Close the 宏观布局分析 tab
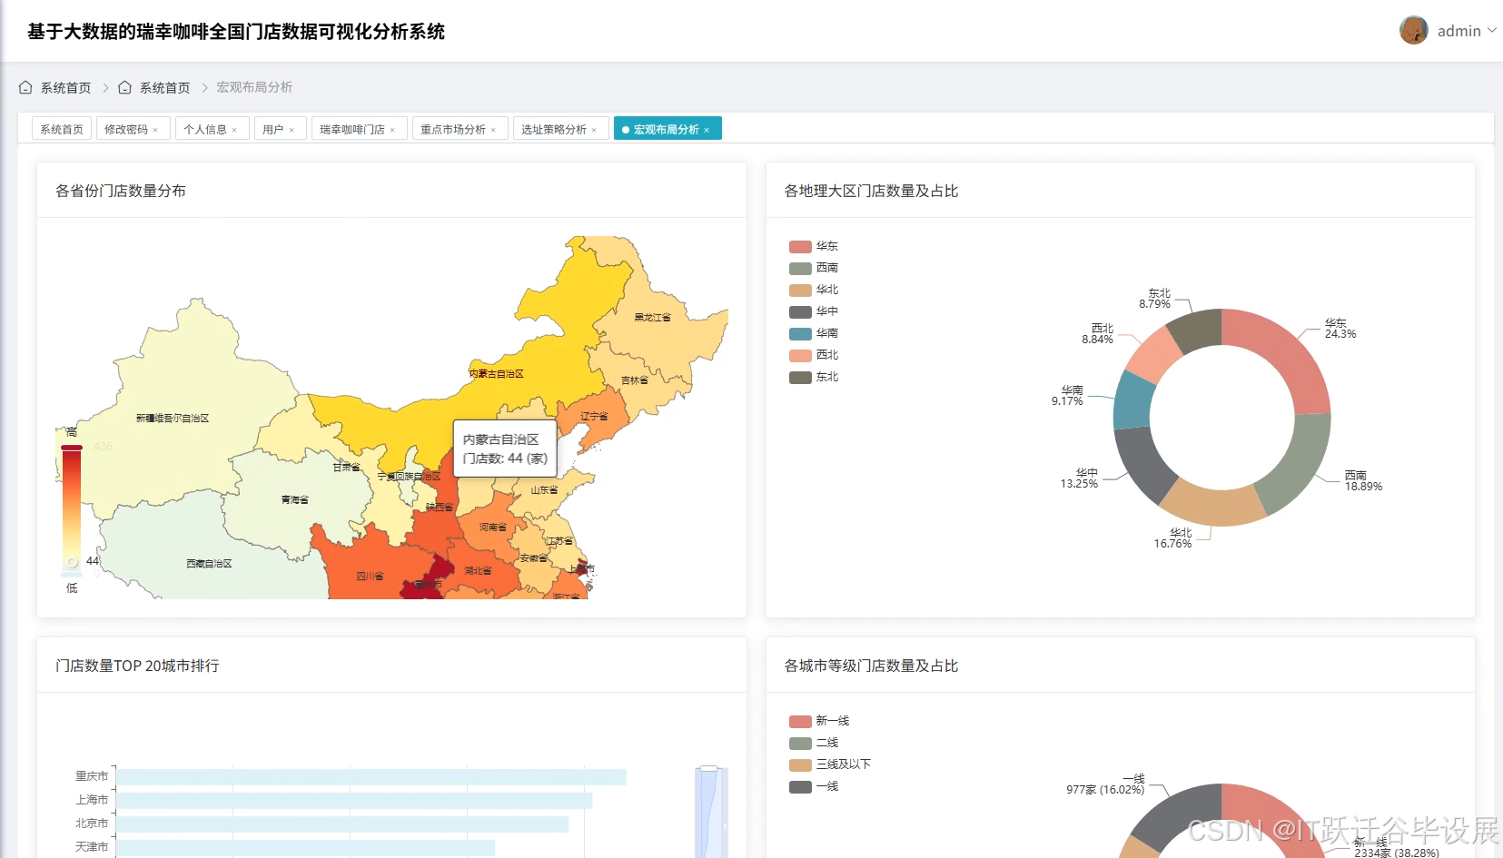This screenshot has width=1503, height=858. pos(707,130)
